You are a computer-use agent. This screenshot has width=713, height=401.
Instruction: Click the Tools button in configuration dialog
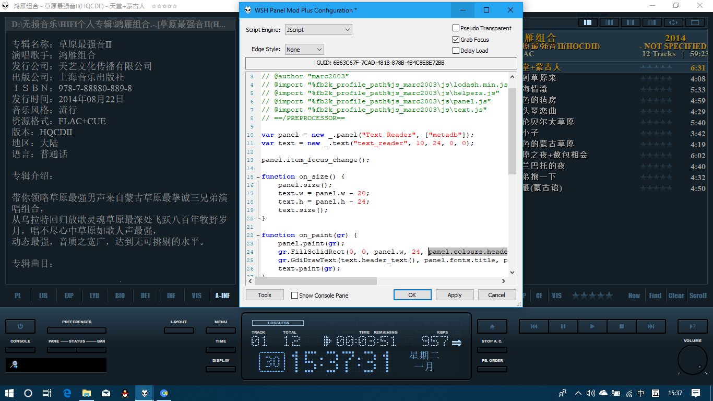click(265, 295)
